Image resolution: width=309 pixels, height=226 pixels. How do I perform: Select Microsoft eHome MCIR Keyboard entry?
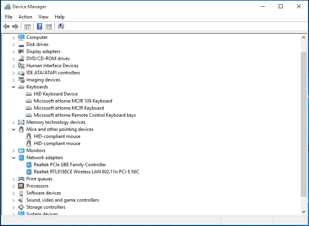pyautogui.click(x=69, y=108)
